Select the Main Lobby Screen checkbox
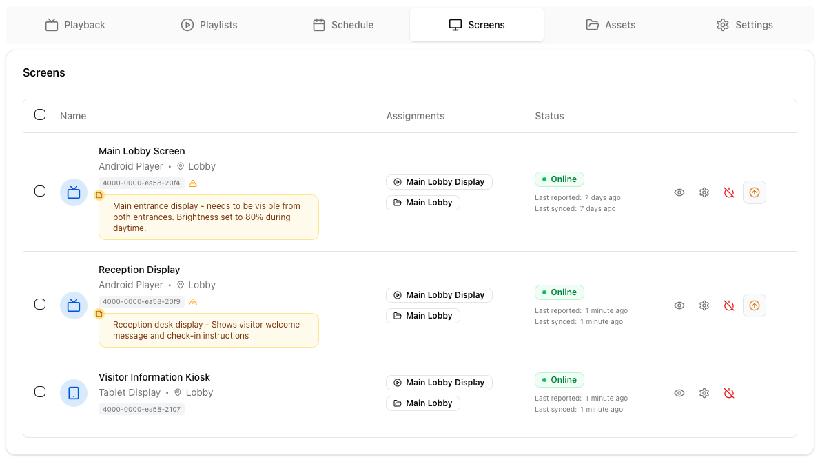 pos(40,191)
